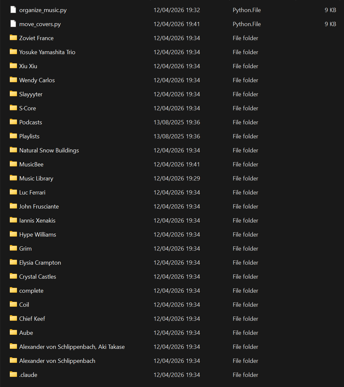Select the Playlists folder name

tap(29, 136)
